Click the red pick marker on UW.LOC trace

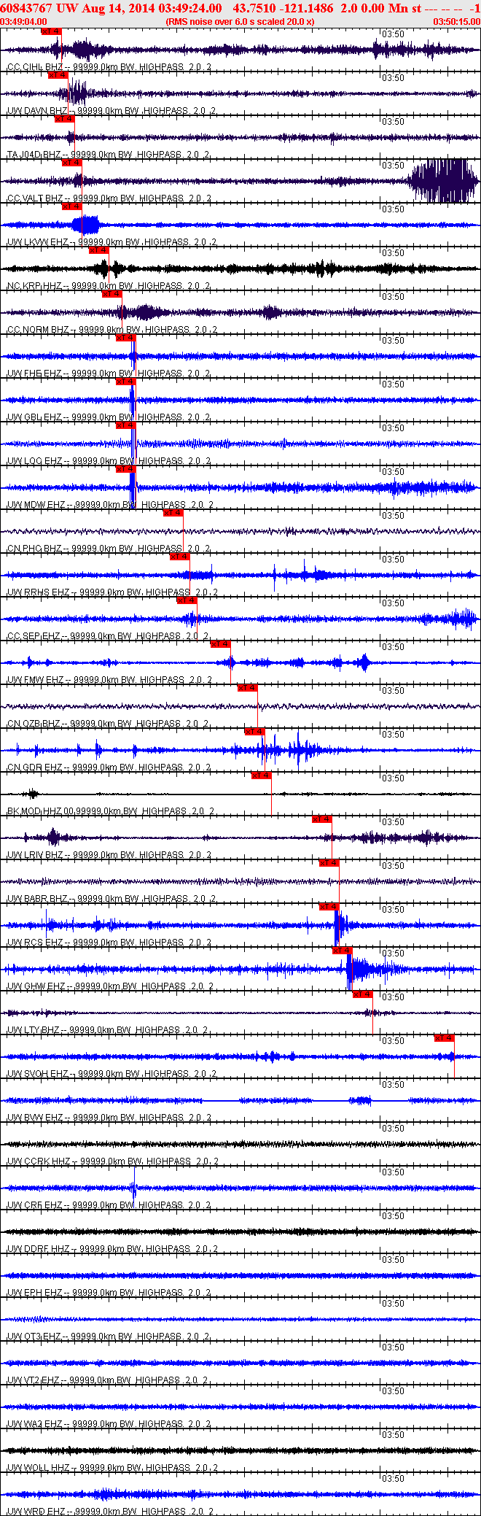pyautogui.click(x=126, y=425)
